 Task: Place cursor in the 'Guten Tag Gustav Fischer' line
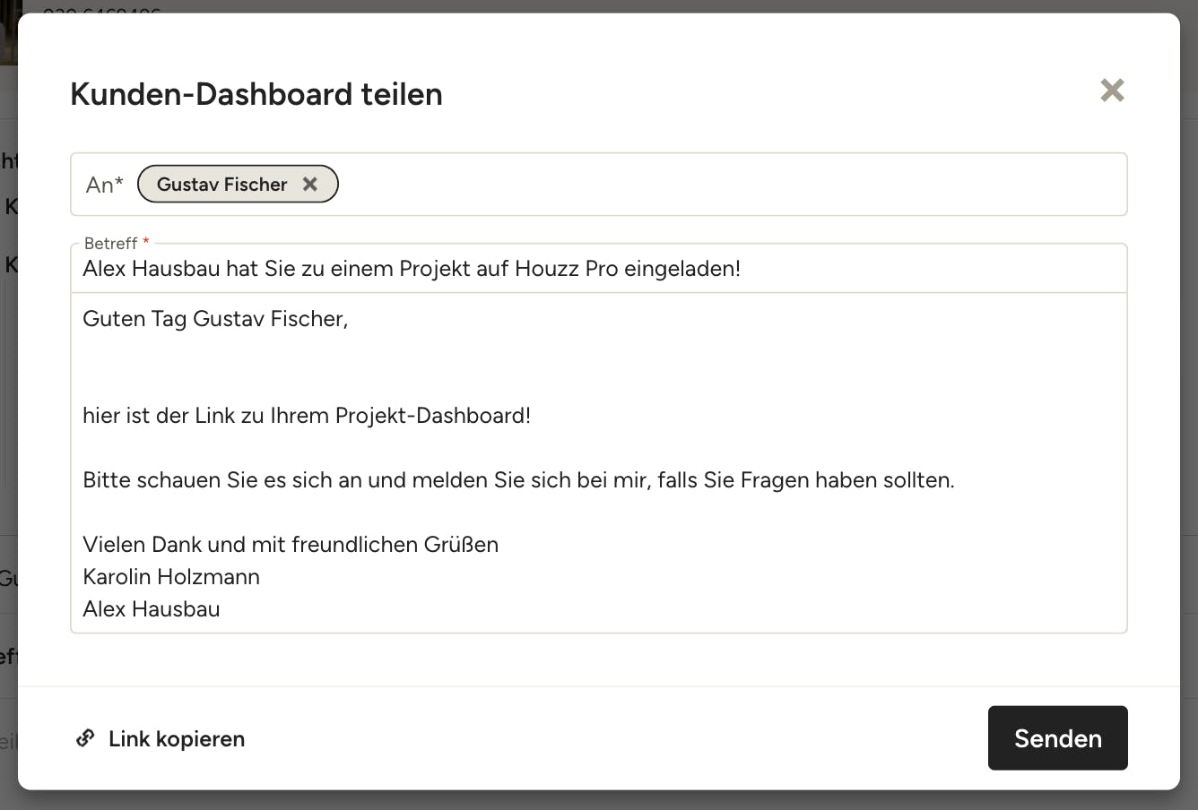click(x=215, y=319)
